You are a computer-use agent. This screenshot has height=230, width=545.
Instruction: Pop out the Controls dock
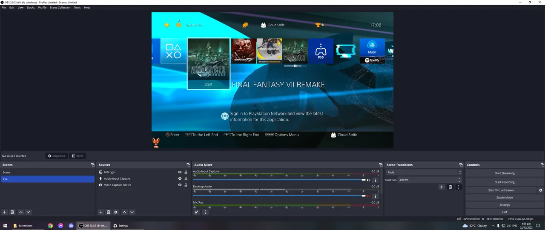coord(542,165)
